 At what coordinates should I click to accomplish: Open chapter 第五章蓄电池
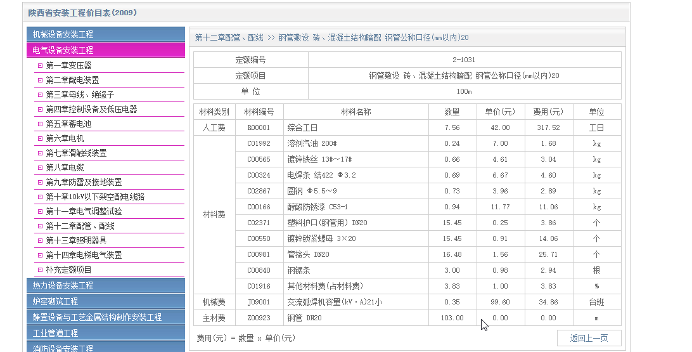pyautogui.click(x=68, y=124)
